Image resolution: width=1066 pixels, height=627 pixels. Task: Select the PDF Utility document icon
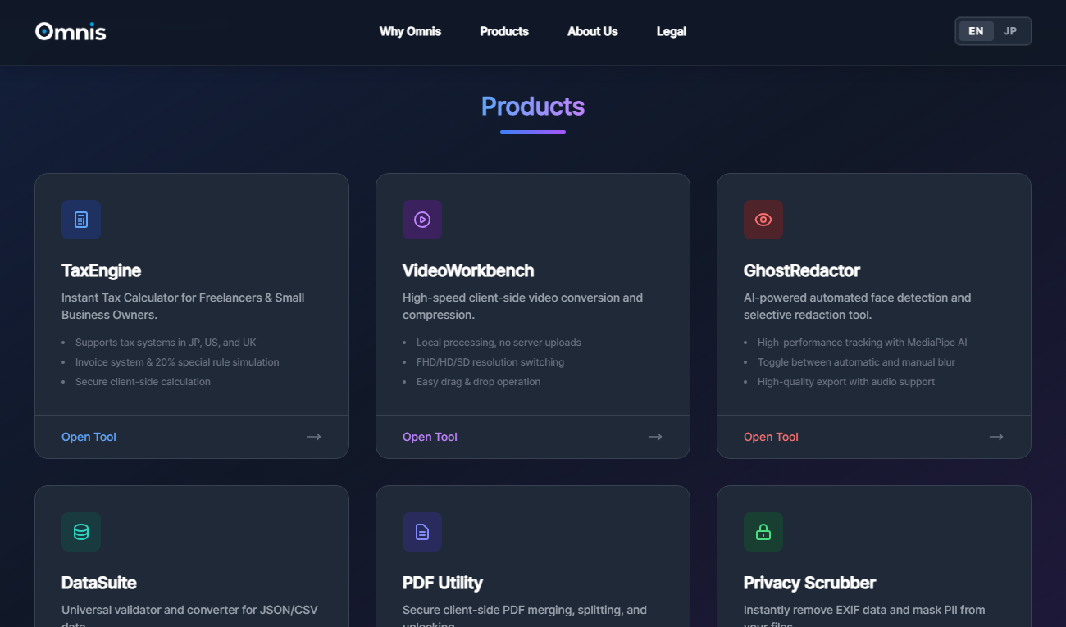[422, 532]
